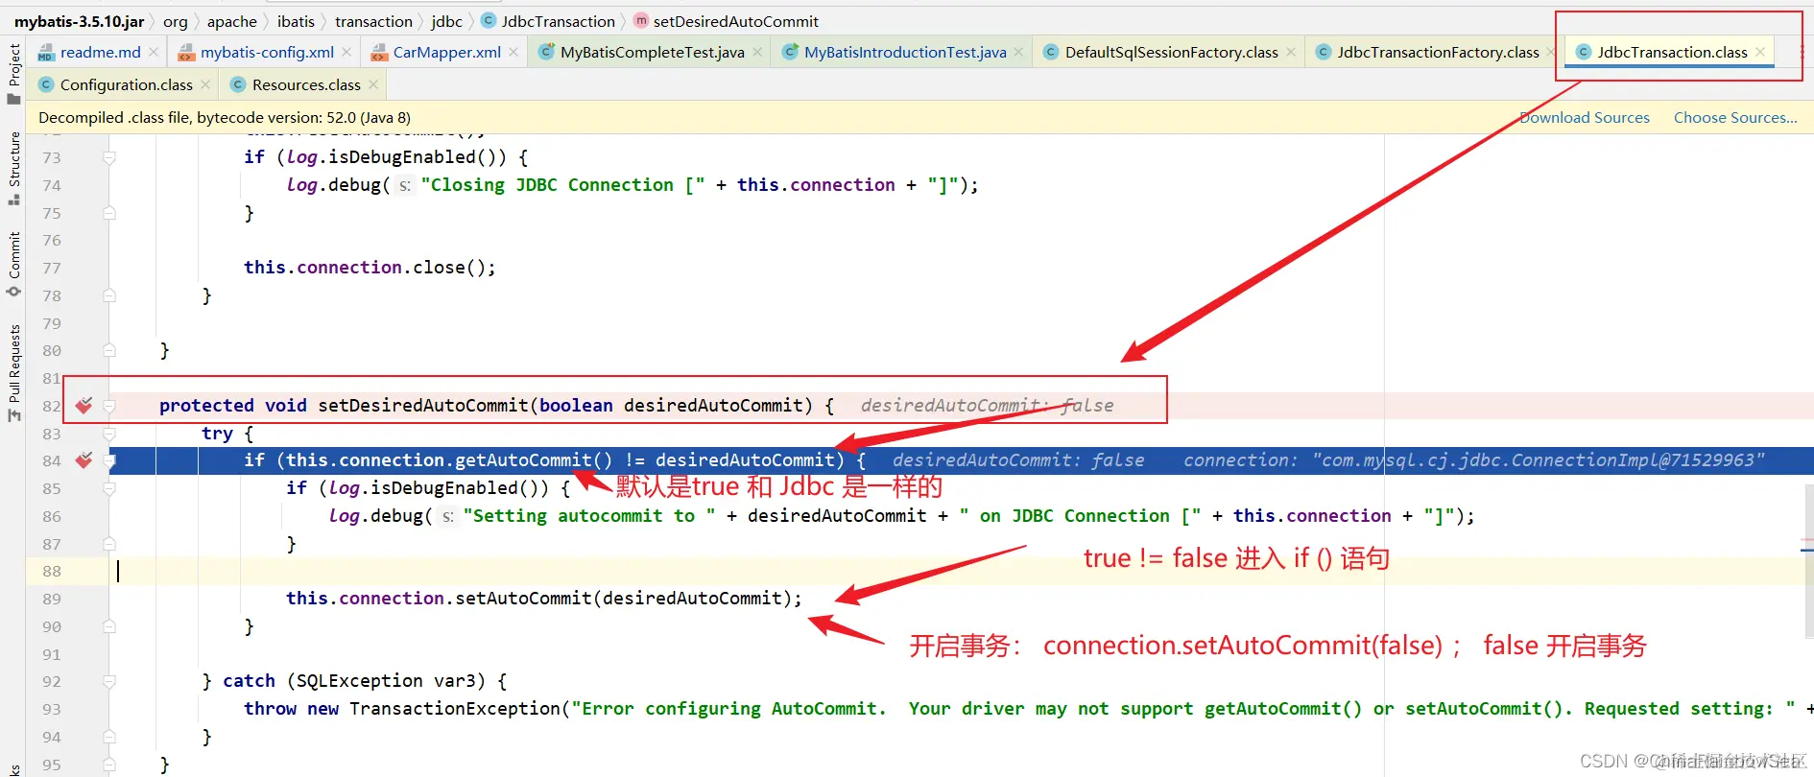Click setDesiredAutoCommit method breadcrumb

727,21
